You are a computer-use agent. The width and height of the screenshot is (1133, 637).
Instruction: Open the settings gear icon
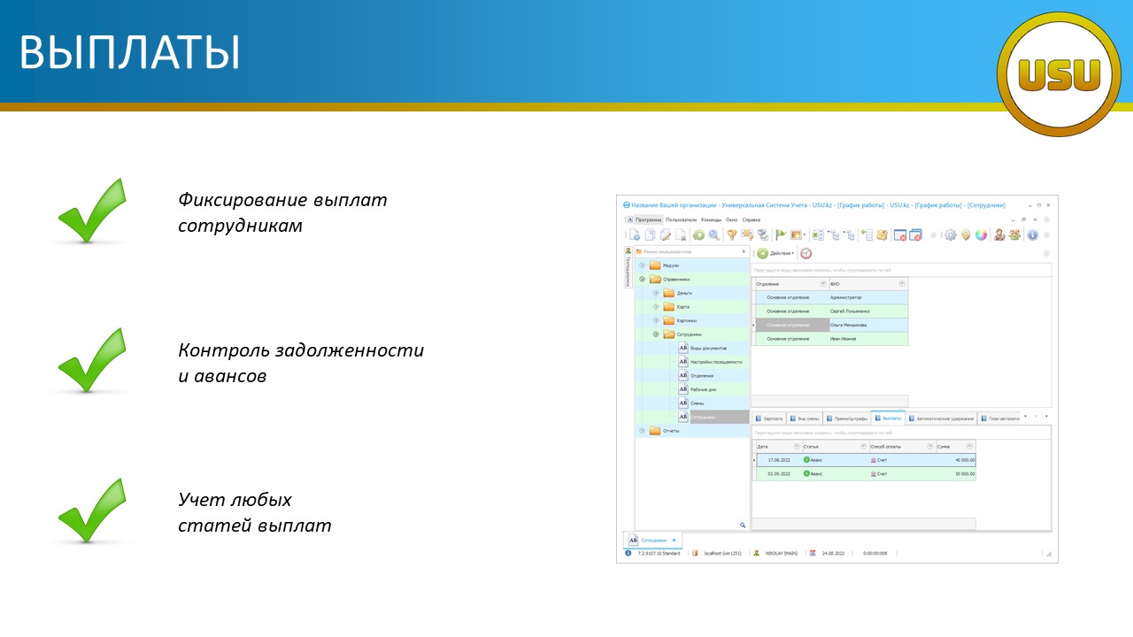pos(951,235)
